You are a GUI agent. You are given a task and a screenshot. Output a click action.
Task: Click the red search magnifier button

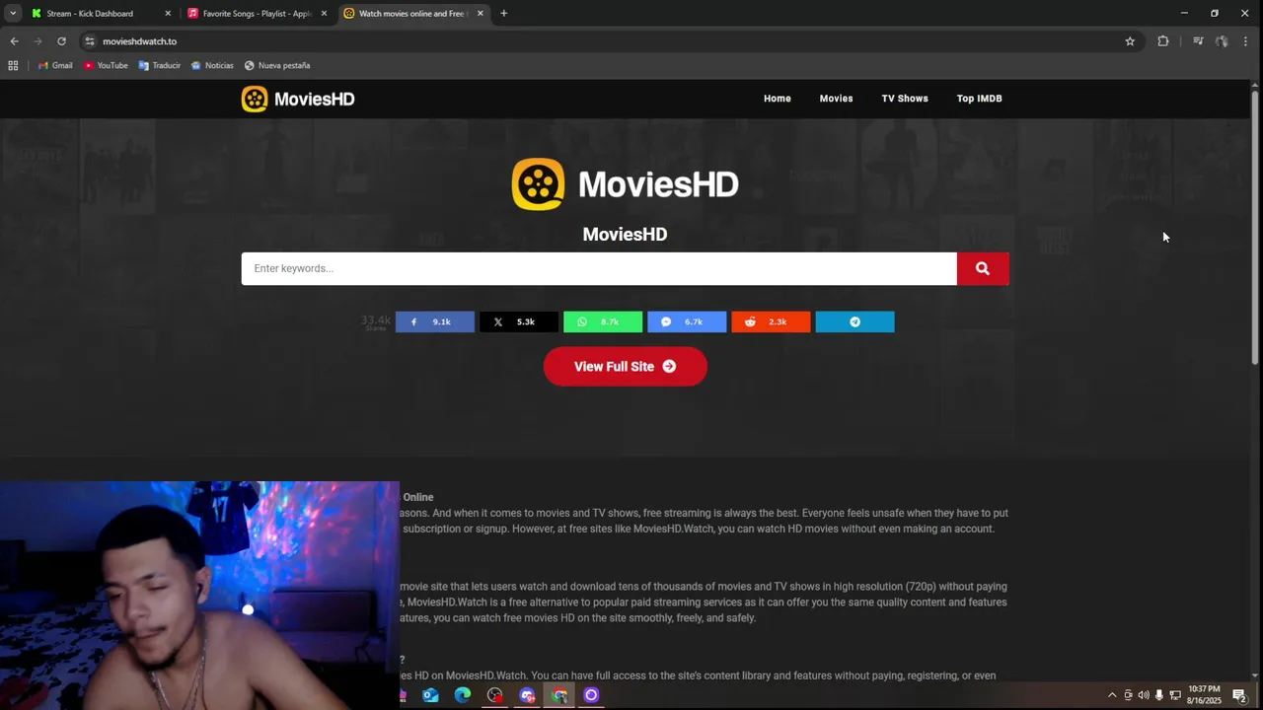(x=983, y=268)
